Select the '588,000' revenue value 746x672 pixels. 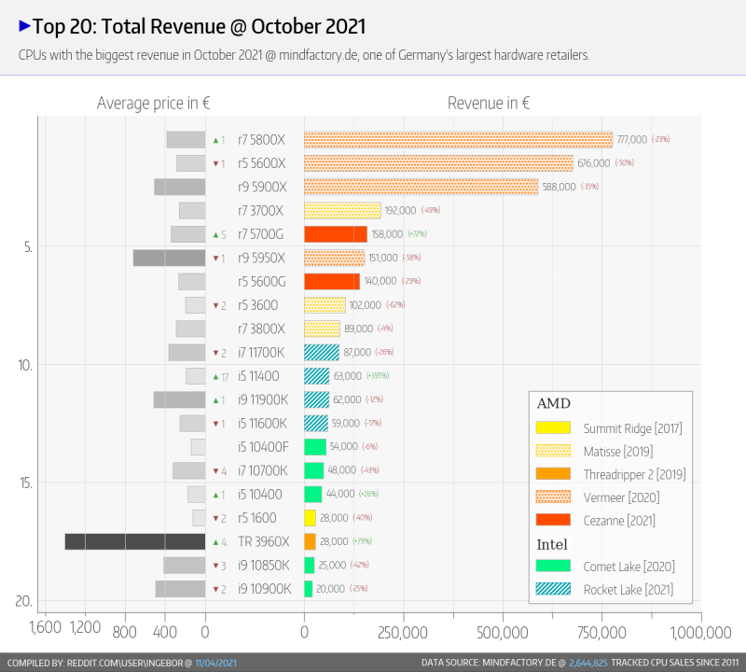tap(559, 187)
